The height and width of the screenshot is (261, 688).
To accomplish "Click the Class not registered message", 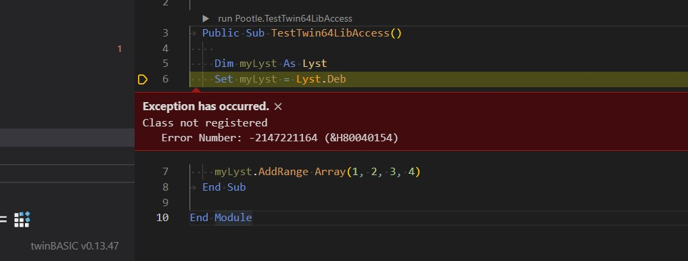I will 205,123.
